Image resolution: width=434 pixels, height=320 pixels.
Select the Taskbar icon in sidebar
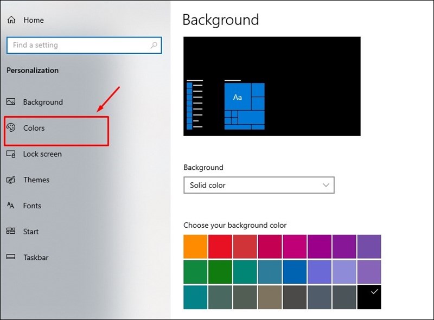11,257
